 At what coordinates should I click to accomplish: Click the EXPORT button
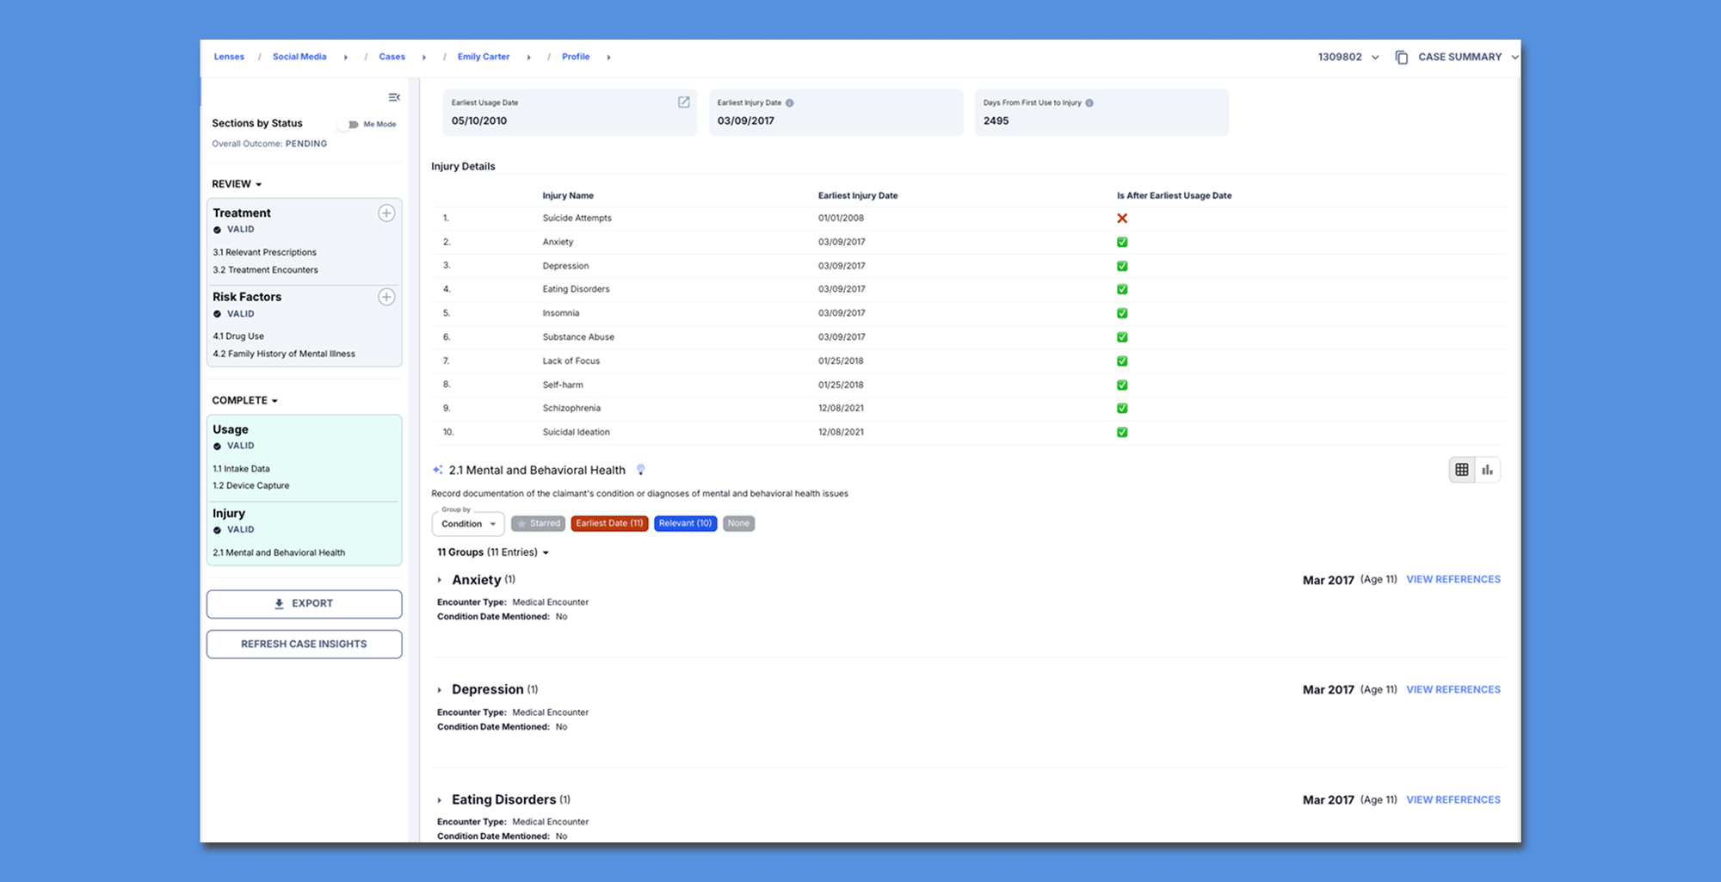[304, 604]
